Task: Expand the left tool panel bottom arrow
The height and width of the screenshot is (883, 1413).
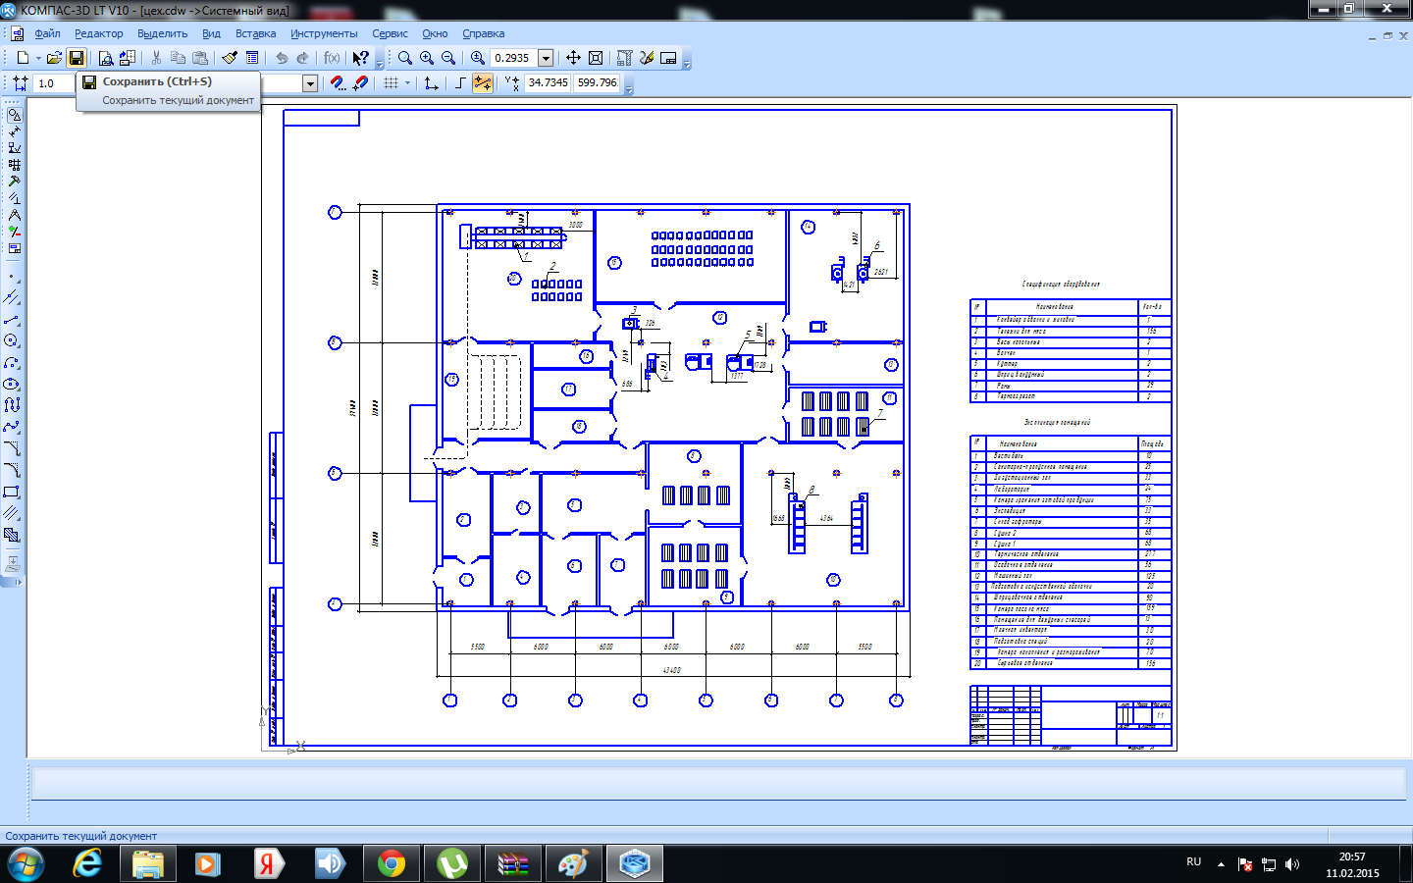Action: click(18, 582)
